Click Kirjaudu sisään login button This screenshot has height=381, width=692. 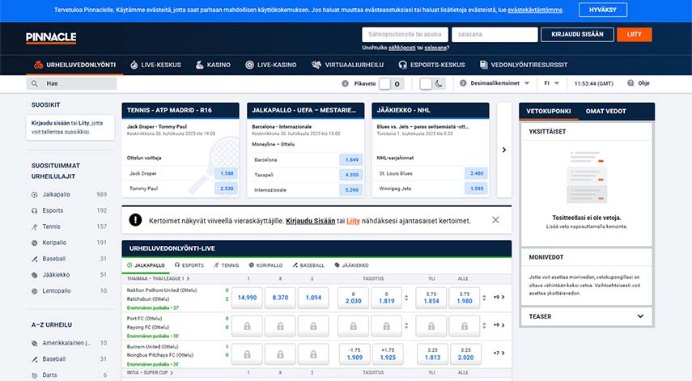[x=577, y=35]
